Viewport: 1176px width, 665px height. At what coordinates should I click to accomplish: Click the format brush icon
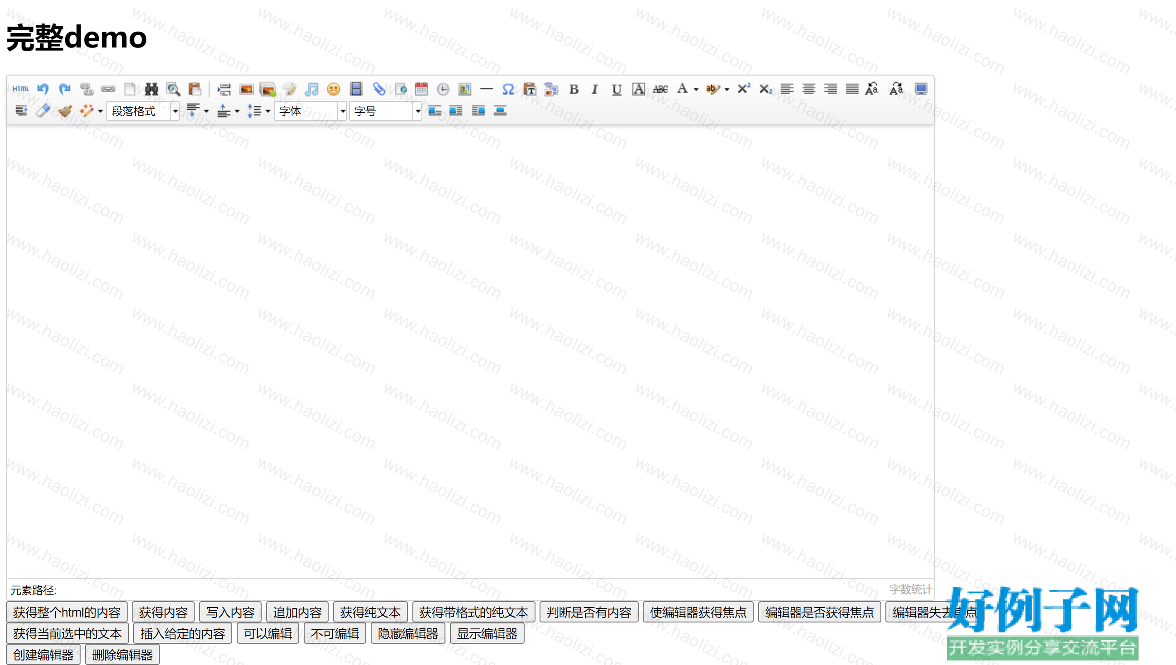(65, 111)
